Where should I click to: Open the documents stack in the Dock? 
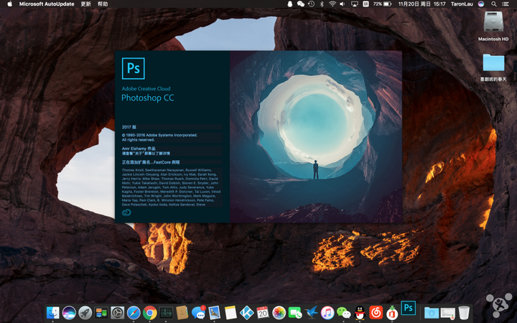click(447, 313)
